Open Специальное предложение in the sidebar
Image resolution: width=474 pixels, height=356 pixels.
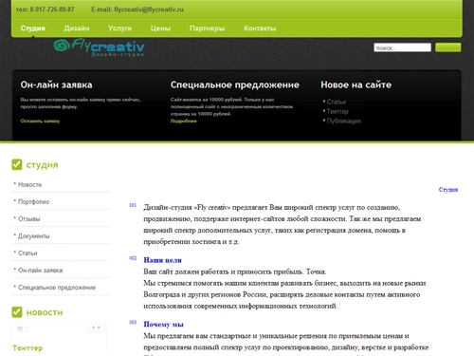pos(57,288)
